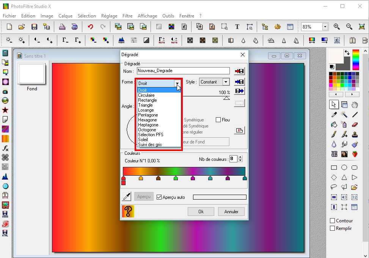Click the Text tool T icon
The image size is (369, 258).
point(237,27)
